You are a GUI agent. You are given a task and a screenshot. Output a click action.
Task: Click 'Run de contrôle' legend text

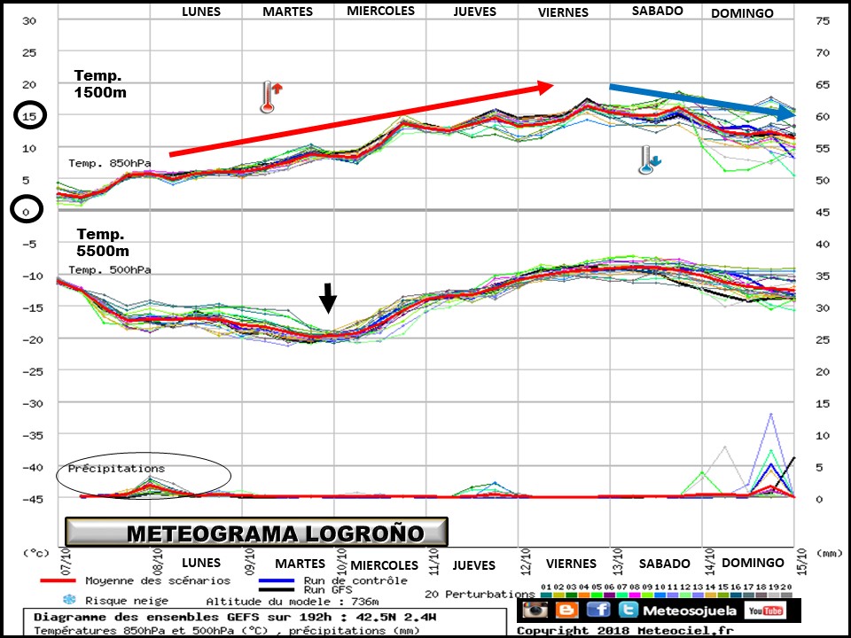[x=355, y=580]
